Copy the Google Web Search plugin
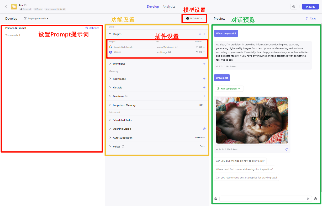 click(x=197, y=47)
